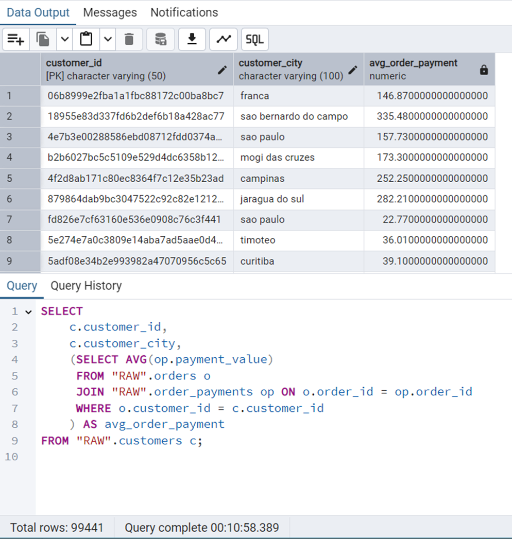The width and height of the screenshot is (512, 539).
Task: Click the blank line 10 in query editor
Action: pyautogui.click(x=206, y=457)
